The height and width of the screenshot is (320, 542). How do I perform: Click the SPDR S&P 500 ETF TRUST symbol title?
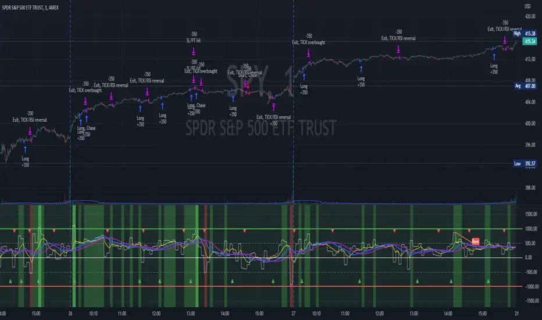click(30, 8)
